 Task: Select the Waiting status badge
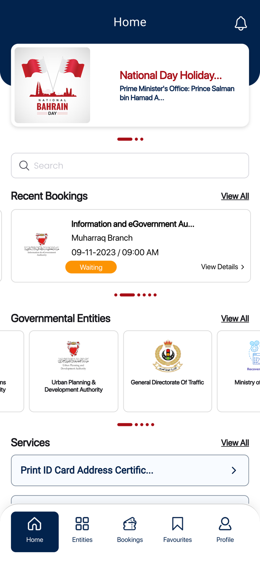point(91,267)
